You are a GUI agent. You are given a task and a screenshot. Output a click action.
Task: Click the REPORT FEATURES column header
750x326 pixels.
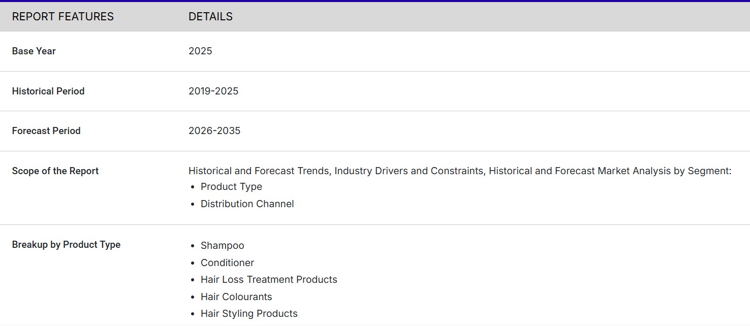click(63, 17)
